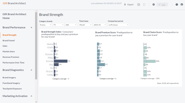Screen dimensions: 185x103
Task: Collapse the Brand Performance section
Action: [31, 28]
